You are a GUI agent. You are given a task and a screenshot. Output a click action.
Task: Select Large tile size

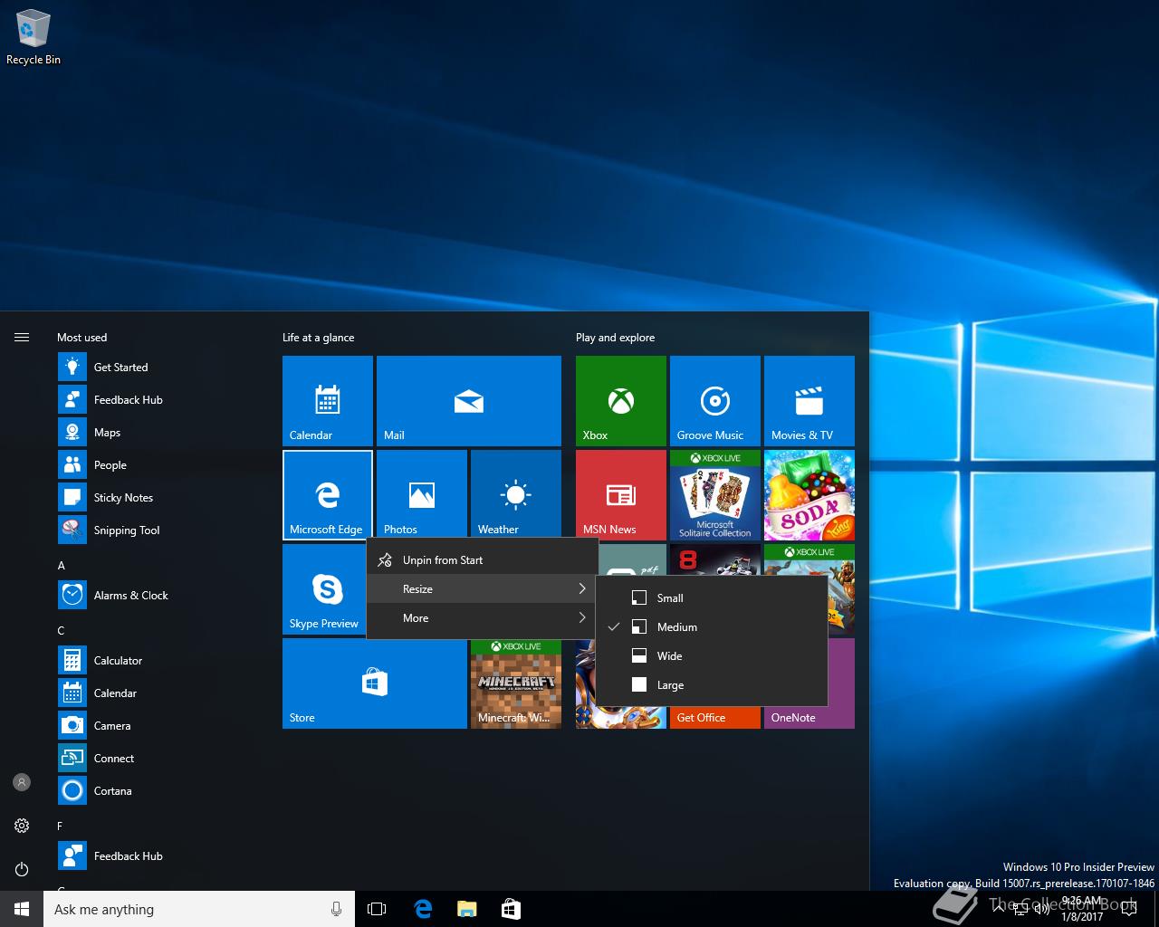click(x=712, y=685)
